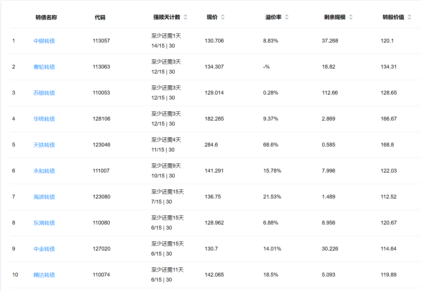The height and width of the screenshot is (291, 421).
Task: Click the 转股价值 sort arrows
Action: [x=409, y=17]
